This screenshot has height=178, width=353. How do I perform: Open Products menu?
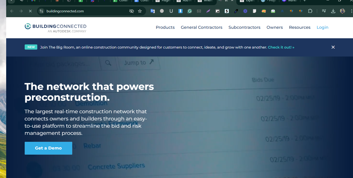(x=165, y=27)
